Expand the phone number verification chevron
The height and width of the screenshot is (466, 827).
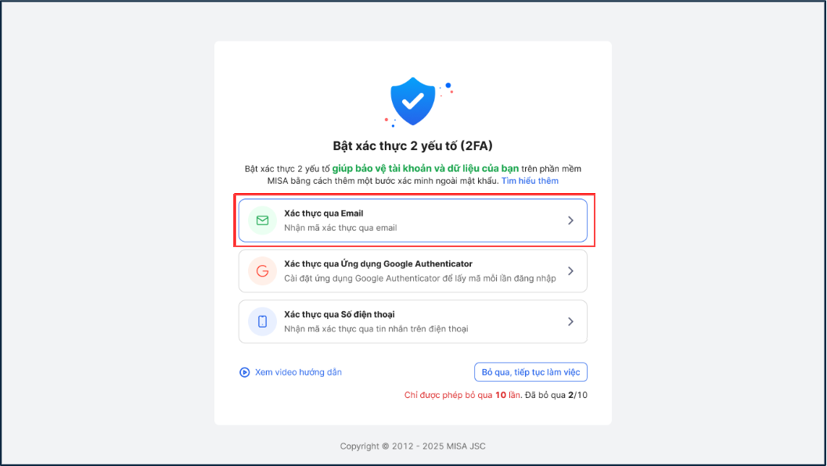coord(570,321)
